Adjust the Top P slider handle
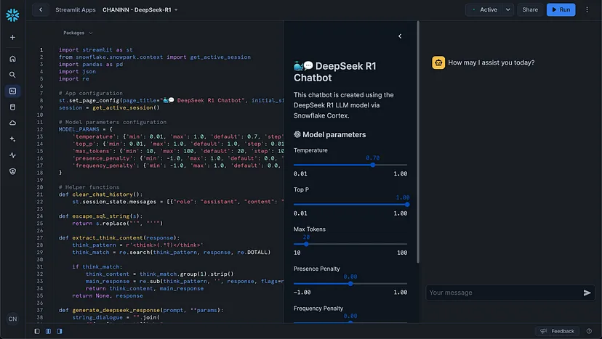602x339 pixels. (407, 205)
